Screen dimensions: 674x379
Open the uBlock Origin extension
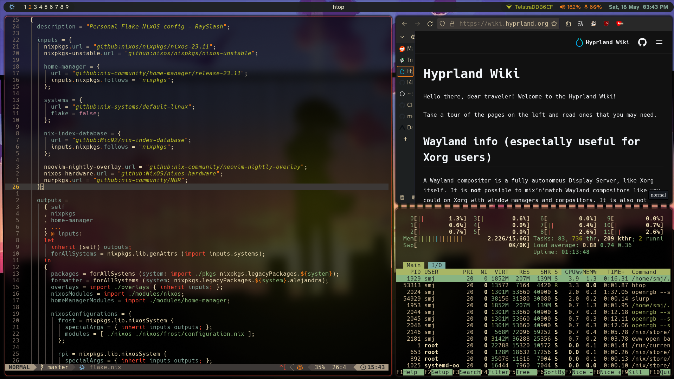[606, 24]
